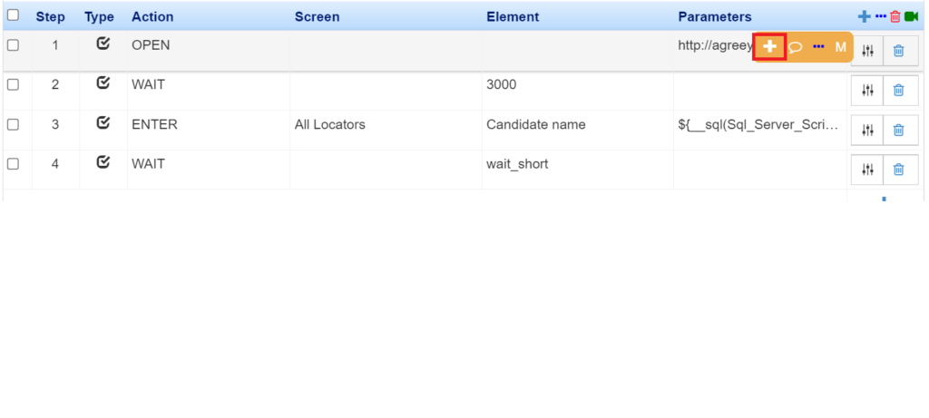Click the Parameters column header
This screenshot has width=929, height=418.
(x=715, y=16)
